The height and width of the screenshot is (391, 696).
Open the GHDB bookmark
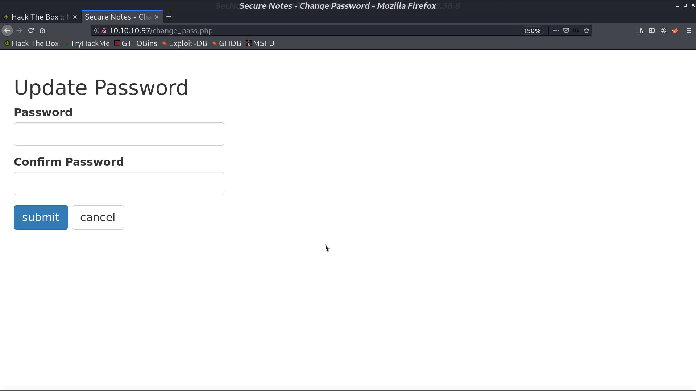[x=227, y=43]
